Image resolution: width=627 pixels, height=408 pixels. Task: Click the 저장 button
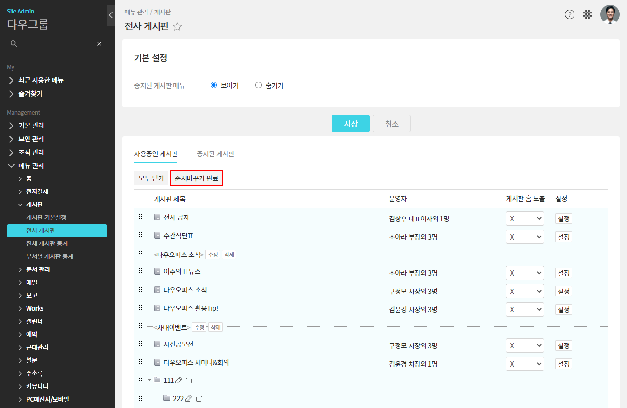[350, 124]
